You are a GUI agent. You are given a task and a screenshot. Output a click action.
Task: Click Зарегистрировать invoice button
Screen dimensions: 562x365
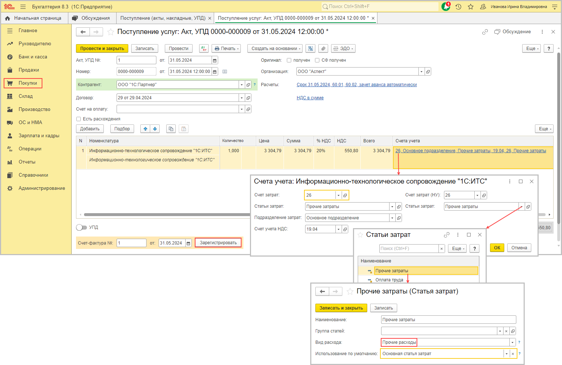coord(218,243)
